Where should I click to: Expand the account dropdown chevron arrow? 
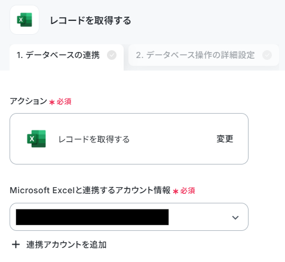point(235,217)
